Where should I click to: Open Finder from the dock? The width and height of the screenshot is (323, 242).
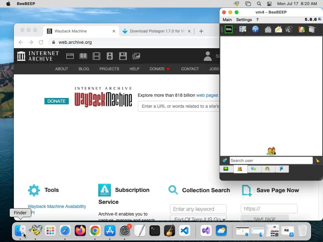(x=20, y=230)
